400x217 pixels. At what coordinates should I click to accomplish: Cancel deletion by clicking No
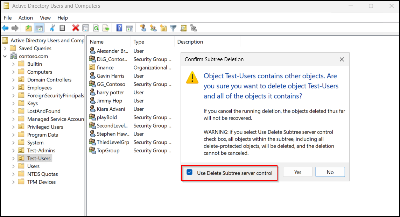pos(330,172)
